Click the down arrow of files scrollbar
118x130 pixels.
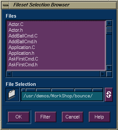coord(109,68)
